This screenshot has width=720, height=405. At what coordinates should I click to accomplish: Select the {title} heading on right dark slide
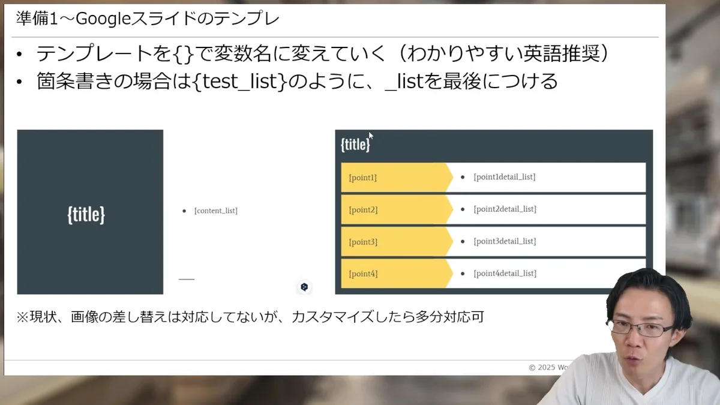(x=355, y=144)
